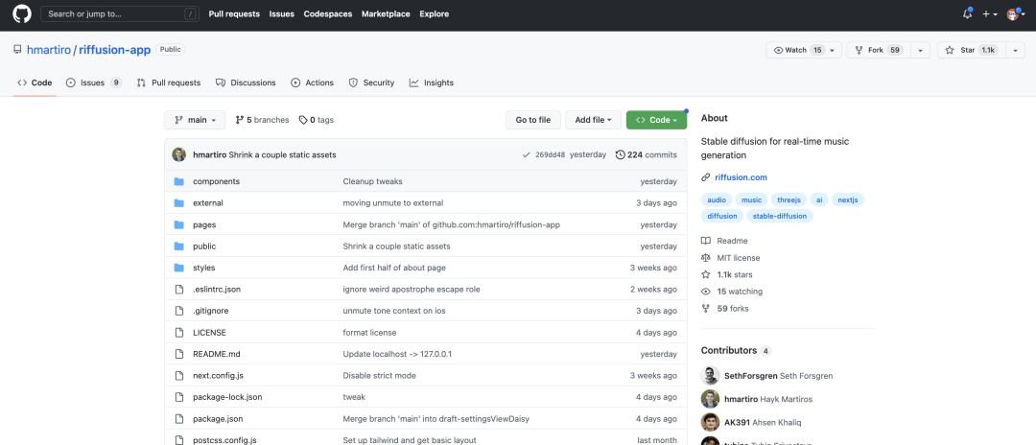Open the package.json file
This screenshot has width=1036, height=445.
(x=218, y=418)
